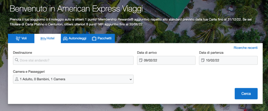Click the magnifier icon in Destinazione field
This screenshot has height=111, width=268.
pyautogui.click(x=16, y=60)
